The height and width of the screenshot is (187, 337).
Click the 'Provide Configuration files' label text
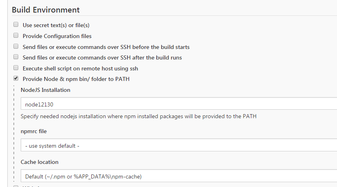[x=57, y=36]
